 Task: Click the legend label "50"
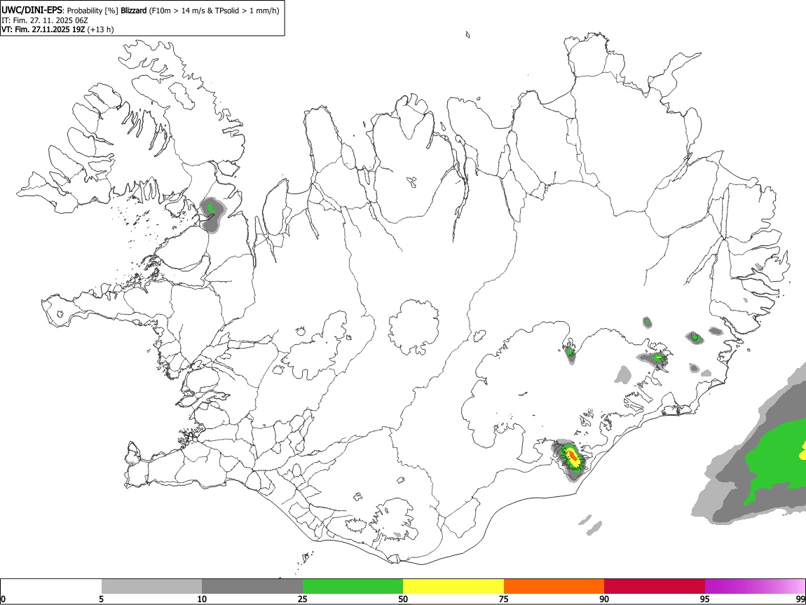[x=403, y=599]
